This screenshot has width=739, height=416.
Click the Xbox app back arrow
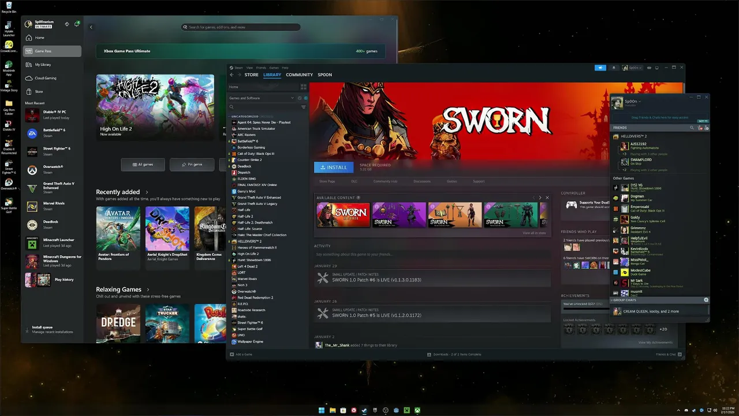pyautogui.click(x=91, y=27)
